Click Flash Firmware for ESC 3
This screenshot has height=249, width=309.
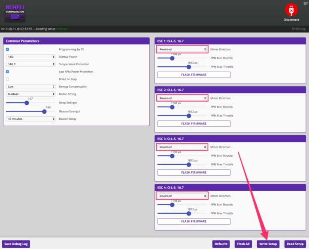pyautogui.click(x=194, y=173)
